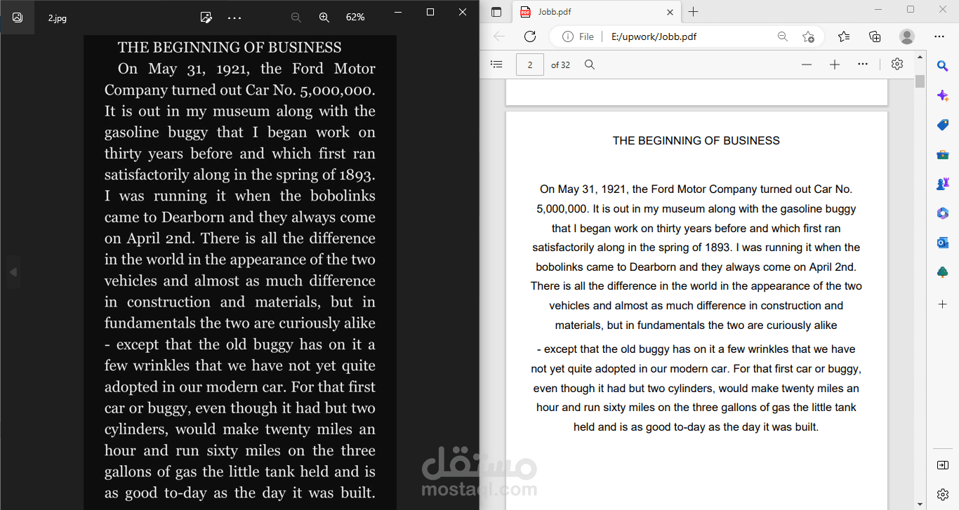
Task: Click the 2.jpg file name title
Action: [58, 18]
